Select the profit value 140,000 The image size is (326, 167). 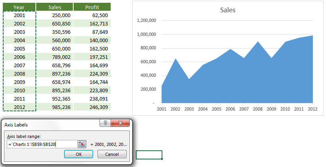(92, 40)
